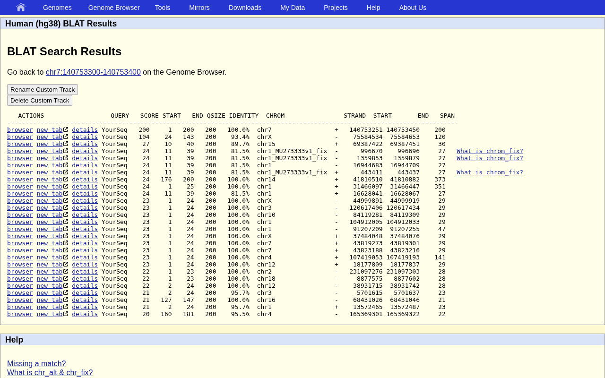Open browser link for chr7 score 200 row
605x378 pixels.
[x=20, y=130]
